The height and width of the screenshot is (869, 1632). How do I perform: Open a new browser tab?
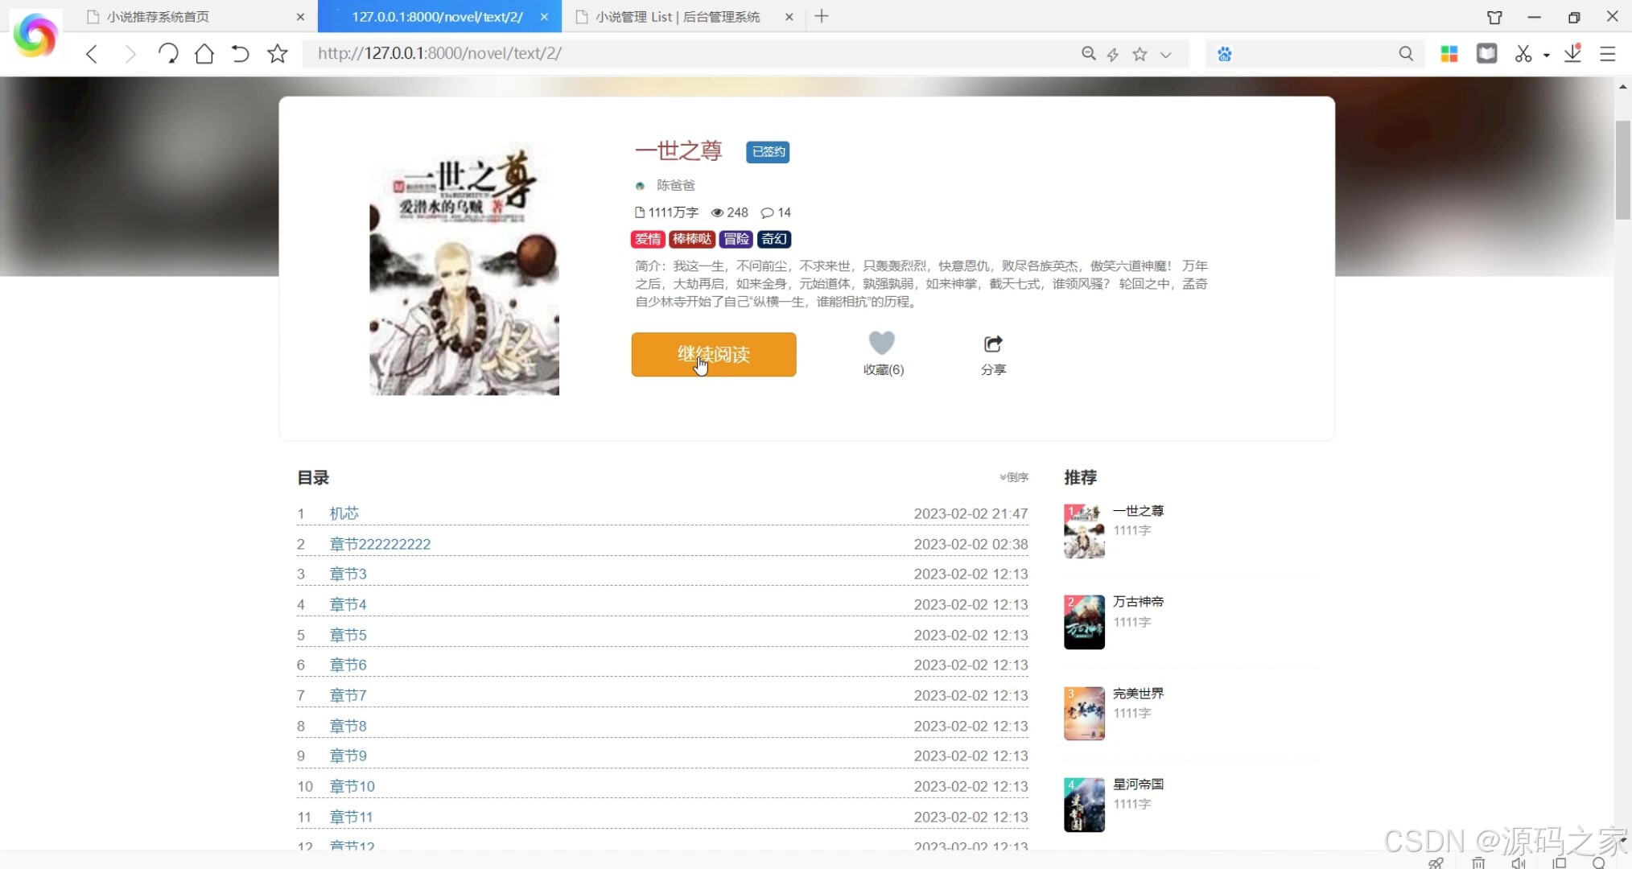(822, 16)
